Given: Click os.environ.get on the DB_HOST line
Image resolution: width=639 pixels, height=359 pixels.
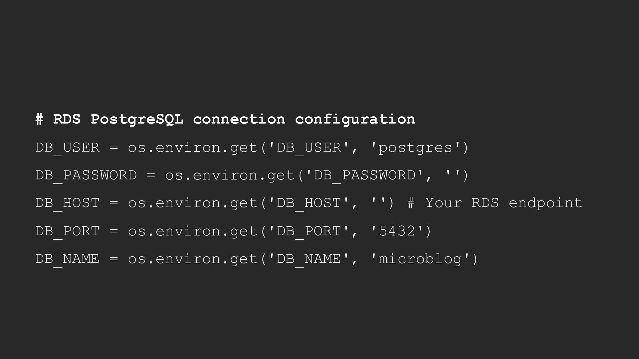Looking at the screenshot, I should pyautogui.click(x=193, y=203).
